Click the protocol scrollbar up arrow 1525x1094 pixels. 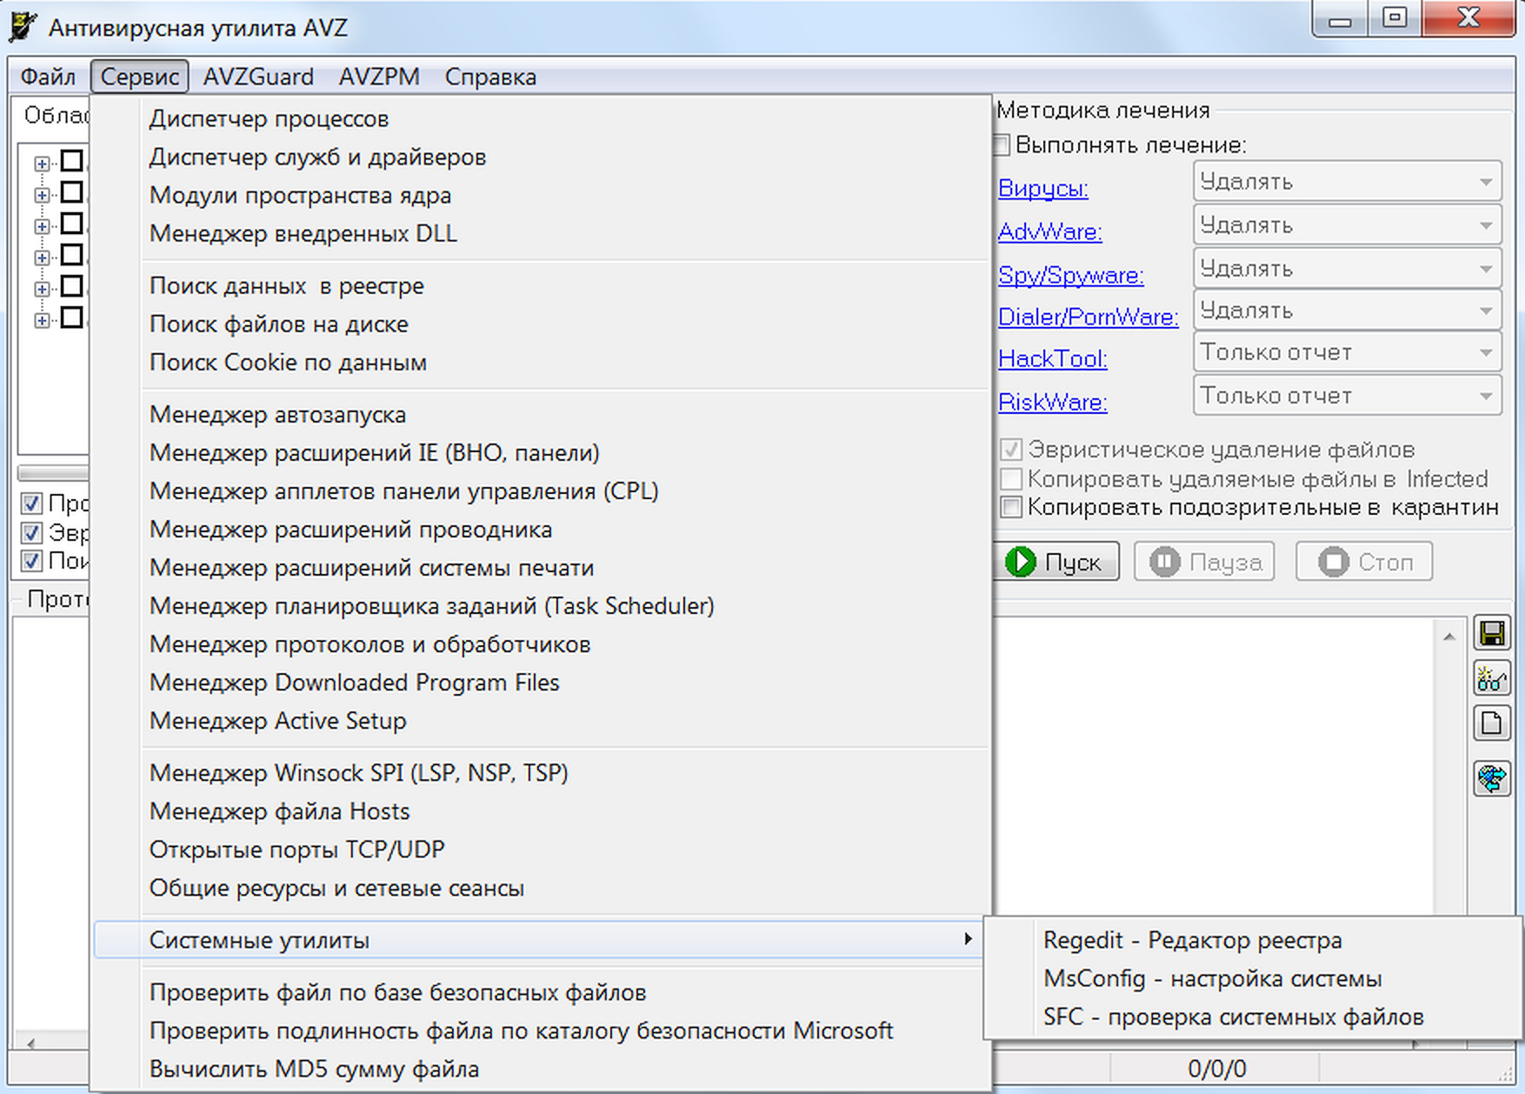click(x=1448, y=637)
